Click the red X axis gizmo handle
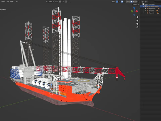This screenshot has height=121, width=161. click(137, 11)
